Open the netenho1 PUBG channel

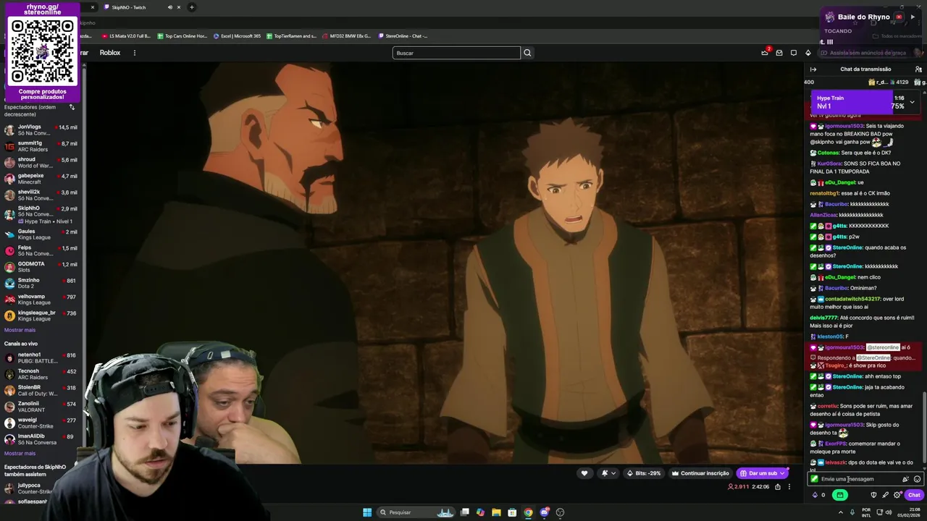pyautogui.click(x=41, y=358)
